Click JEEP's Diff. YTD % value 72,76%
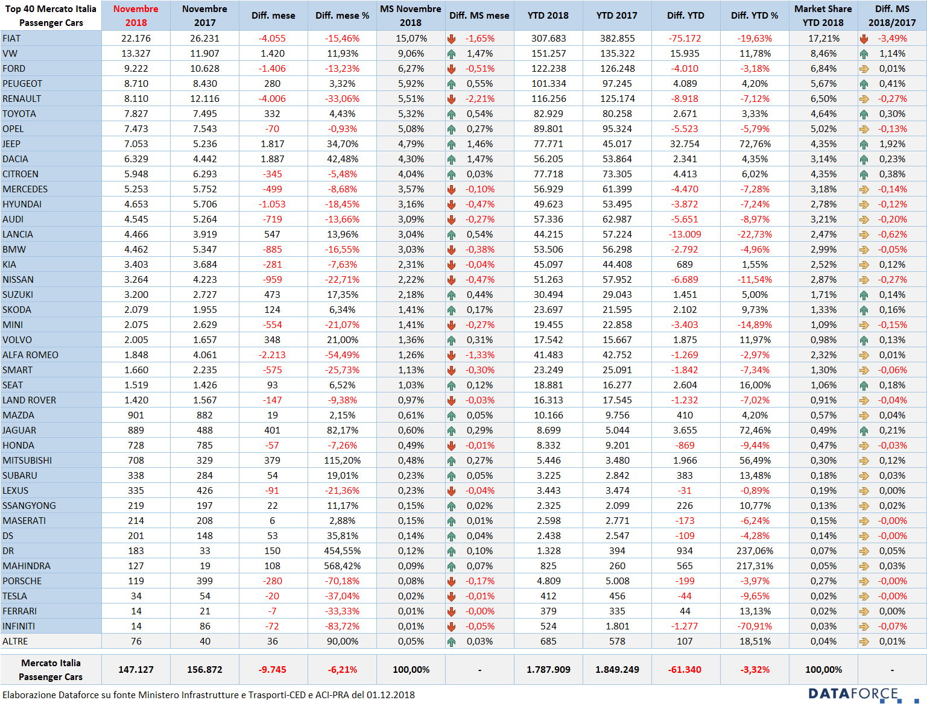This screenshot has width=927, height=706. [755, 144]
